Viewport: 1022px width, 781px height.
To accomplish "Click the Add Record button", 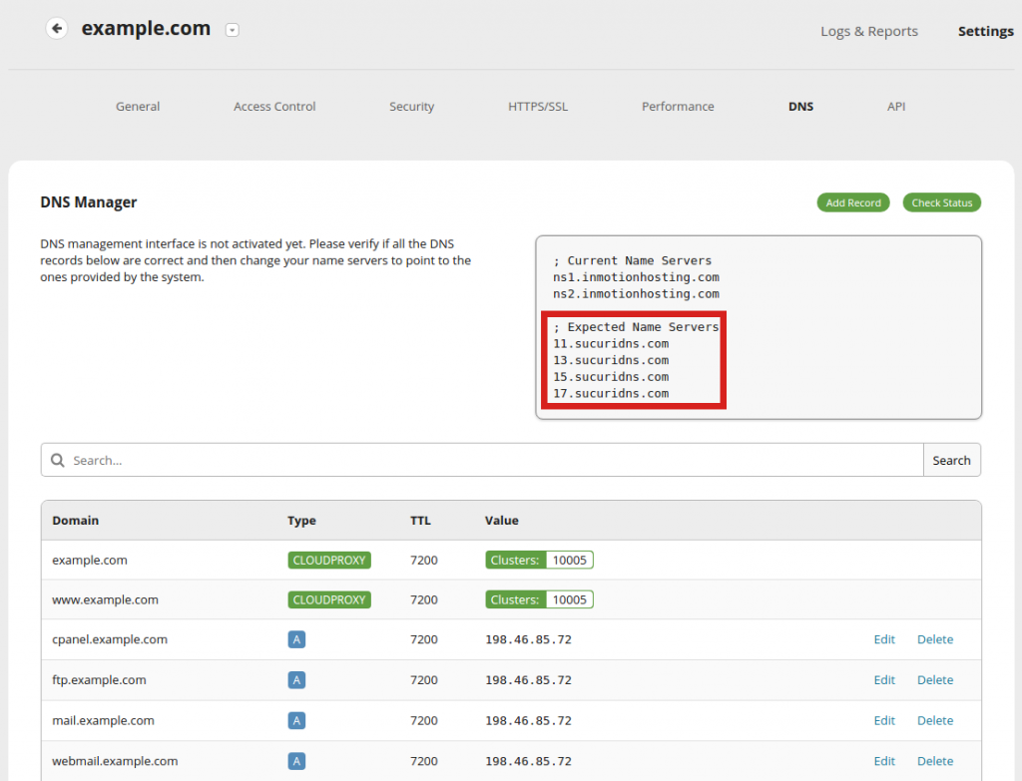I will click(x=853, y=202).
